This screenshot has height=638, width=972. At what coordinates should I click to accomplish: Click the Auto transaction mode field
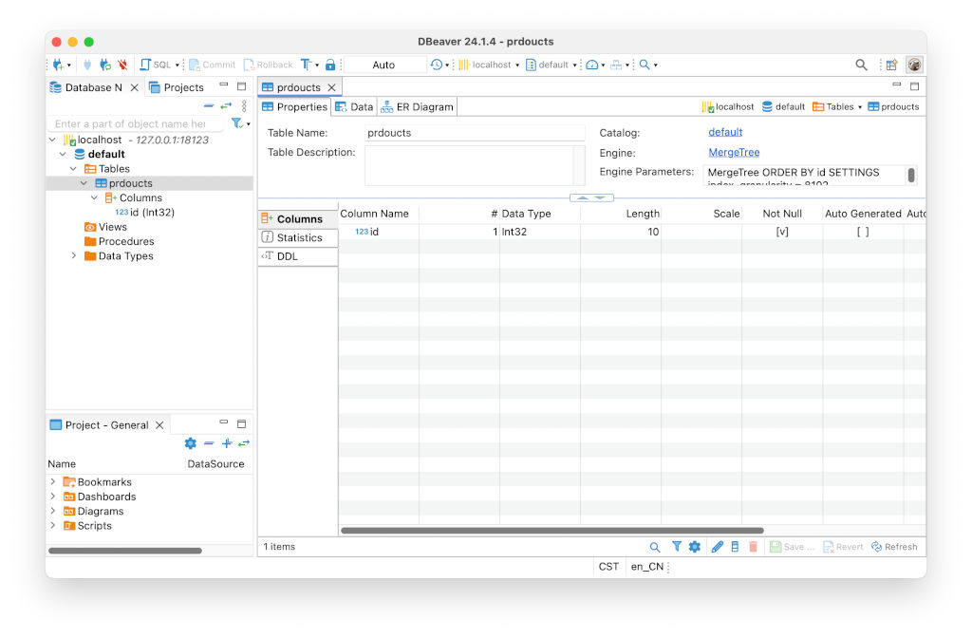384,65
